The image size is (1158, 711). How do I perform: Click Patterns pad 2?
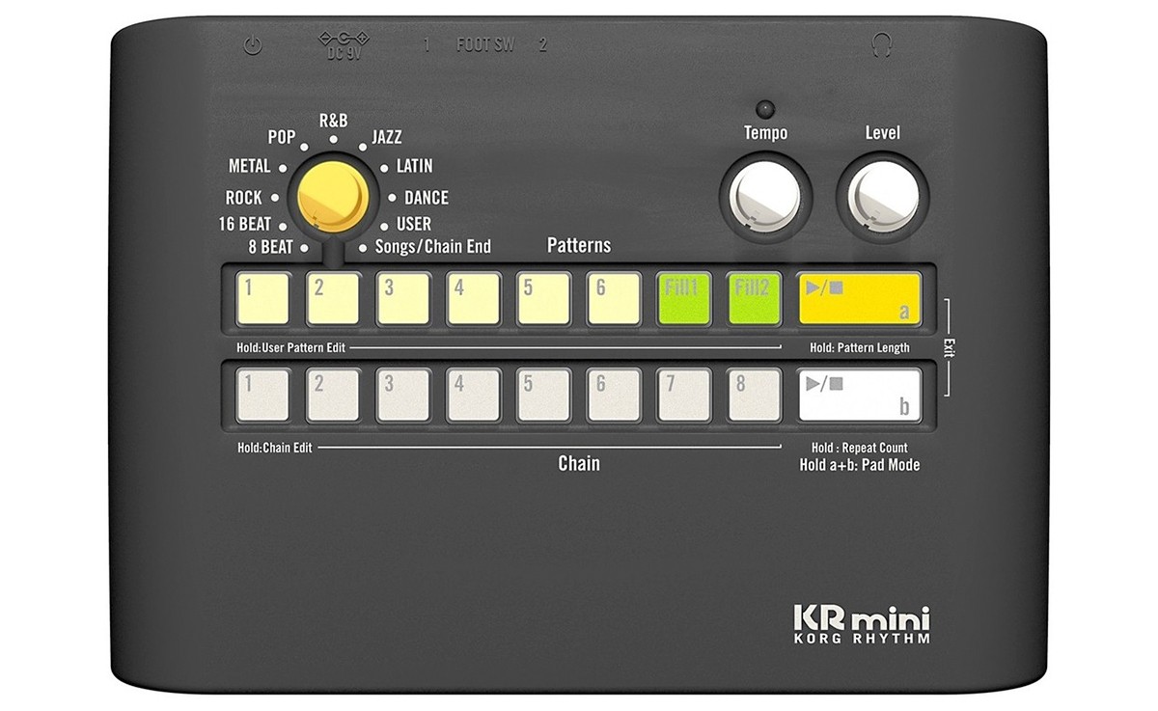click(x=333, y=299)
